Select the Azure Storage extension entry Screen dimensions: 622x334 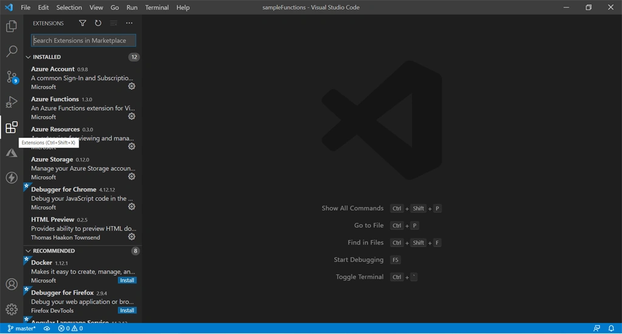point(83,168)
